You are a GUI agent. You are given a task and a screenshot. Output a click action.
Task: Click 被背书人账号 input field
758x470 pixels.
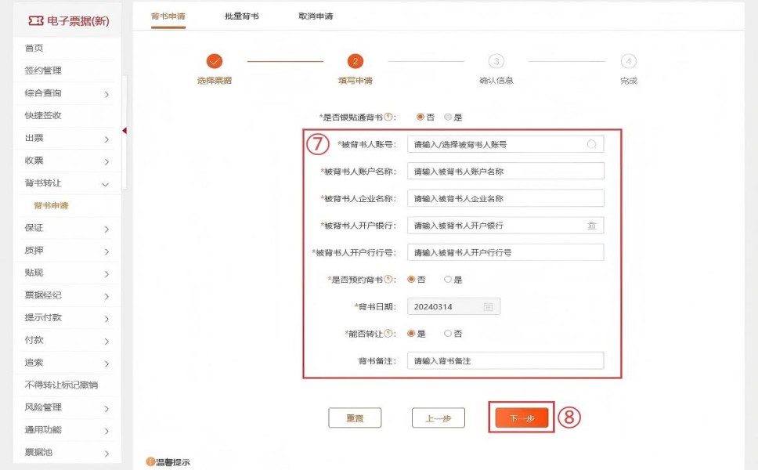(x=506, y=144)
